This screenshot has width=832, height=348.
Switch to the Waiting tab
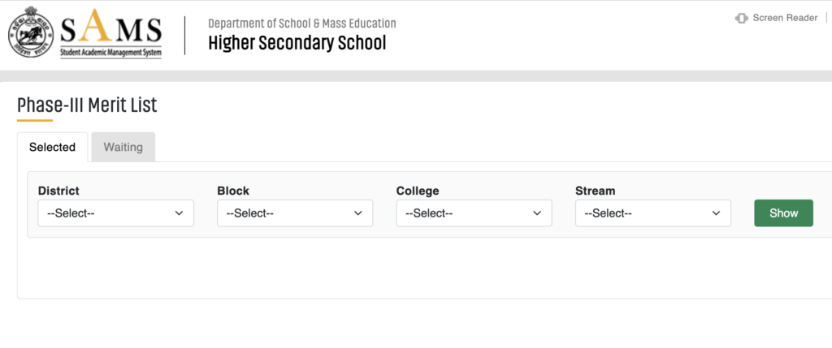tap(123, 148)
